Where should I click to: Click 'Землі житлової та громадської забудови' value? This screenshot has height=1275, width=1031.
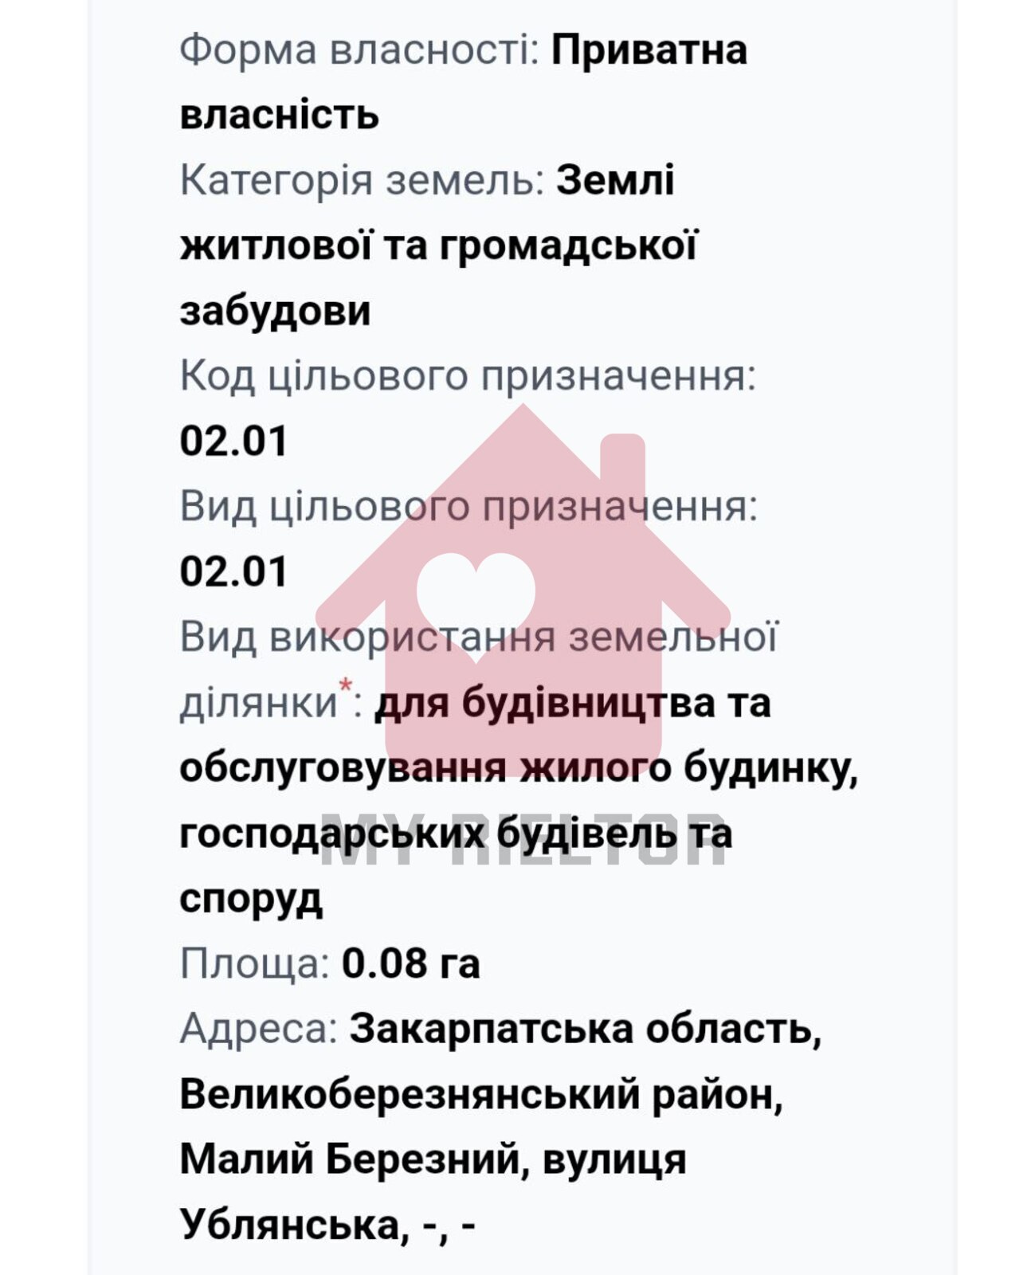click(x=437, y=245)
